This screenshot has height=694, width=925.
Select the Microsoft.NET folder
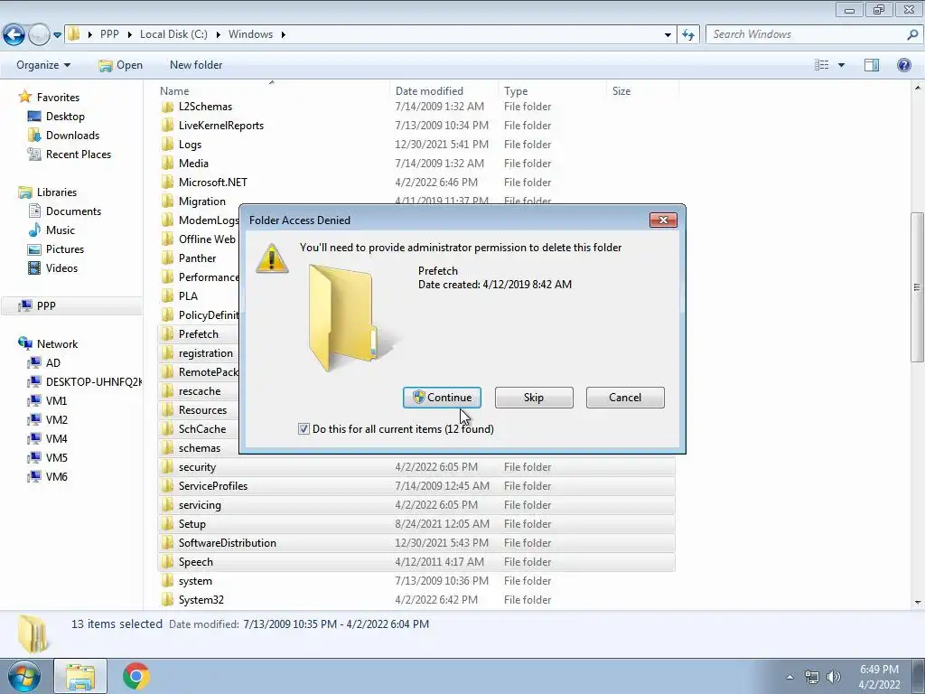pos(212,183)
